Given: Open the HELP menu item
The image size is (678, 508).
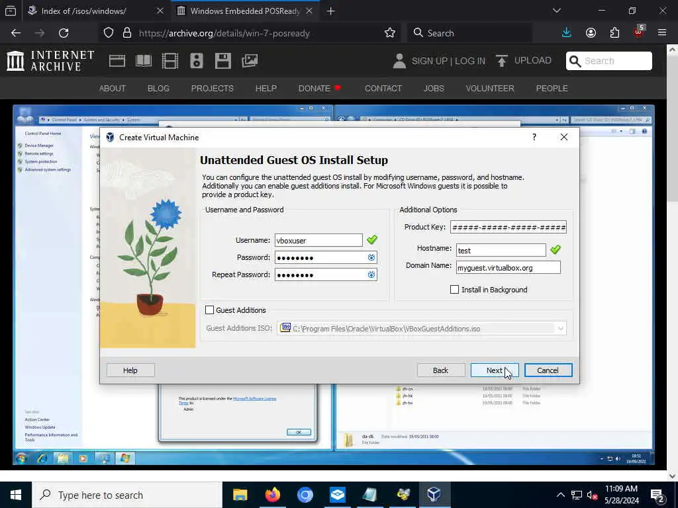Looking at the screenshot, I should (266, 89).
